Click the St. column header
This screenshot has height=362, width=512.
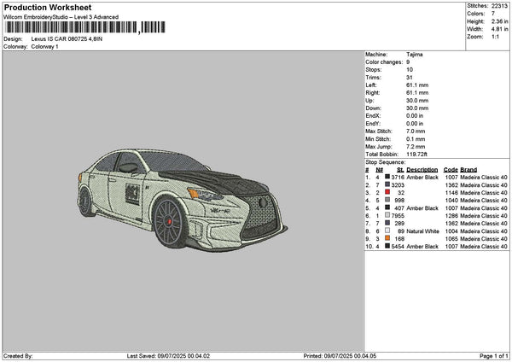399,169
